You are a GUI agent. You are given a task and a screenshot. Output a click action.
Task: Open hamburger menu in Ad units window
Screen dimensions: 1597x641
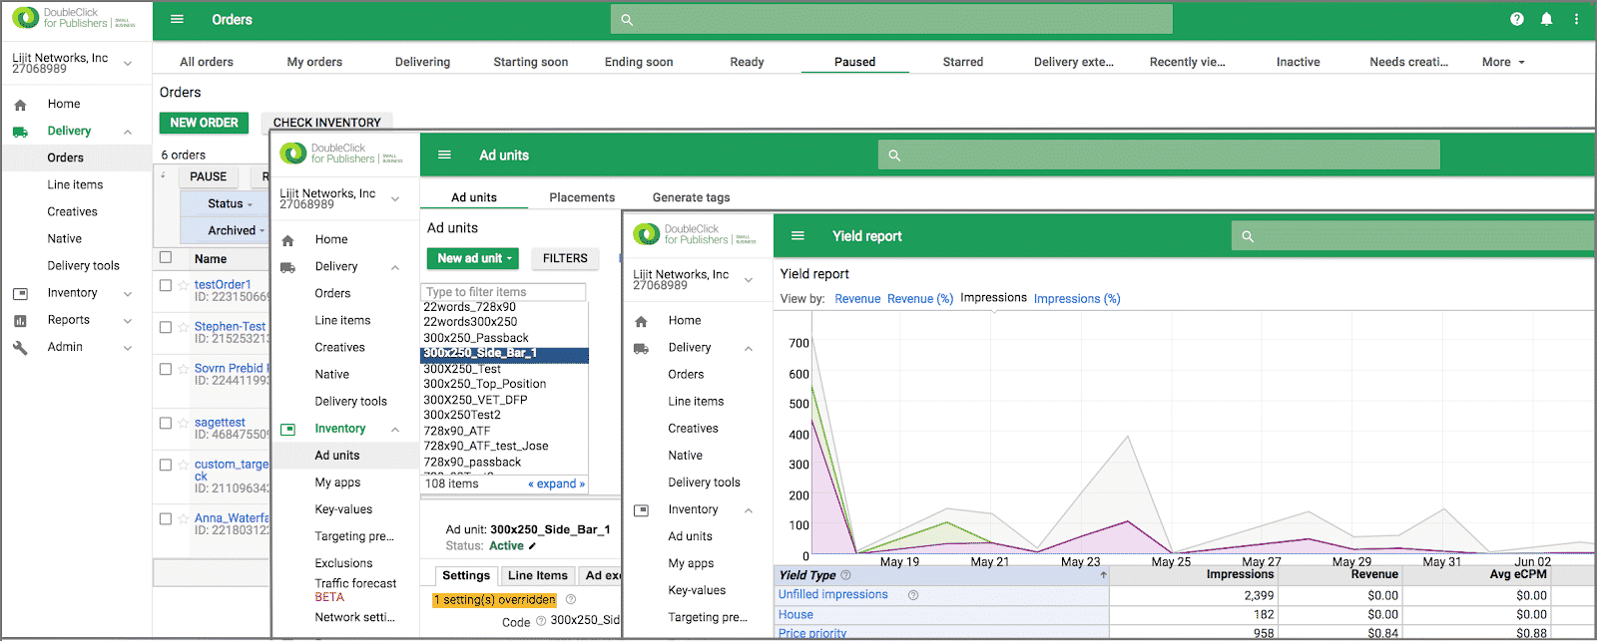[x=444, y=155]
